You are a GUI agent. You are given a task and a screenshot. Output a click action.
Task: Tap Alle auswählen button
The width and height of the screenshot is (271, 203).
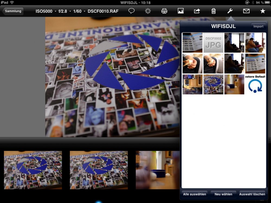click(195, 194)
